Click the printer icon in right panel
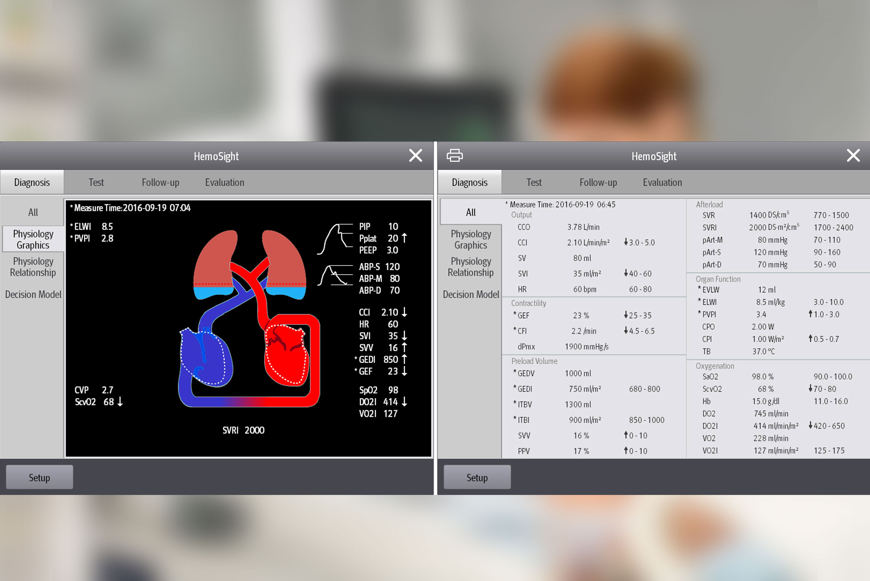The width and height of the screenshot is (870, 581). pos(454,155)
